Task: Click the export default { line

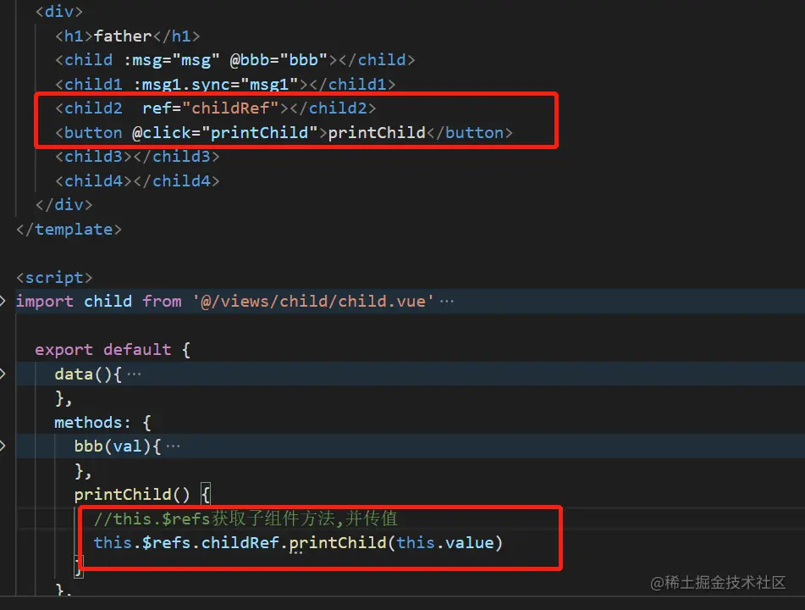Action: (113, 349)
